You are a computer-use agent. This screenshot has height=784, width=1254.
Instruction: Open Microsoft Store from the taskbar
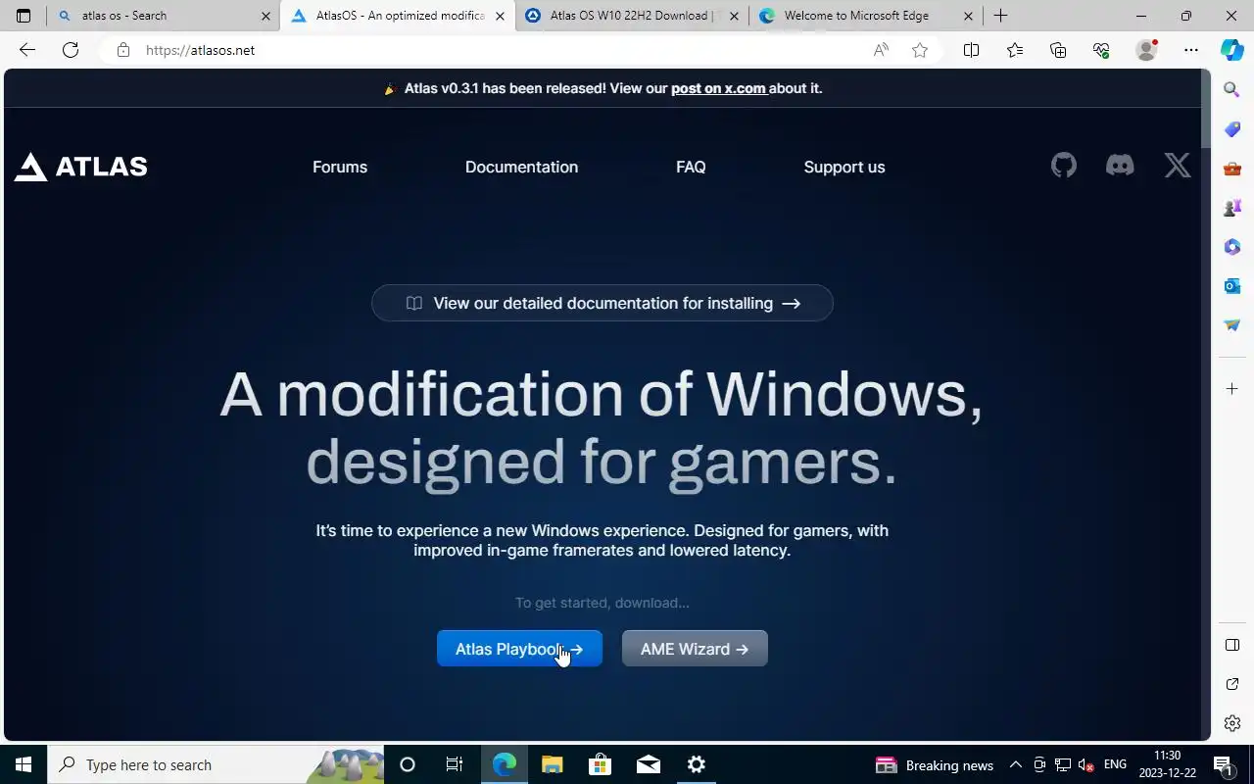coord(601,764)
